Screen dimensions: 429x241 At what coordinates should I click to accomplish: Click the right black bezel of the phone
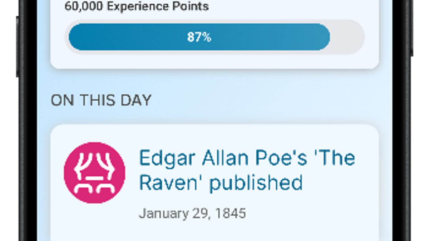402,143
